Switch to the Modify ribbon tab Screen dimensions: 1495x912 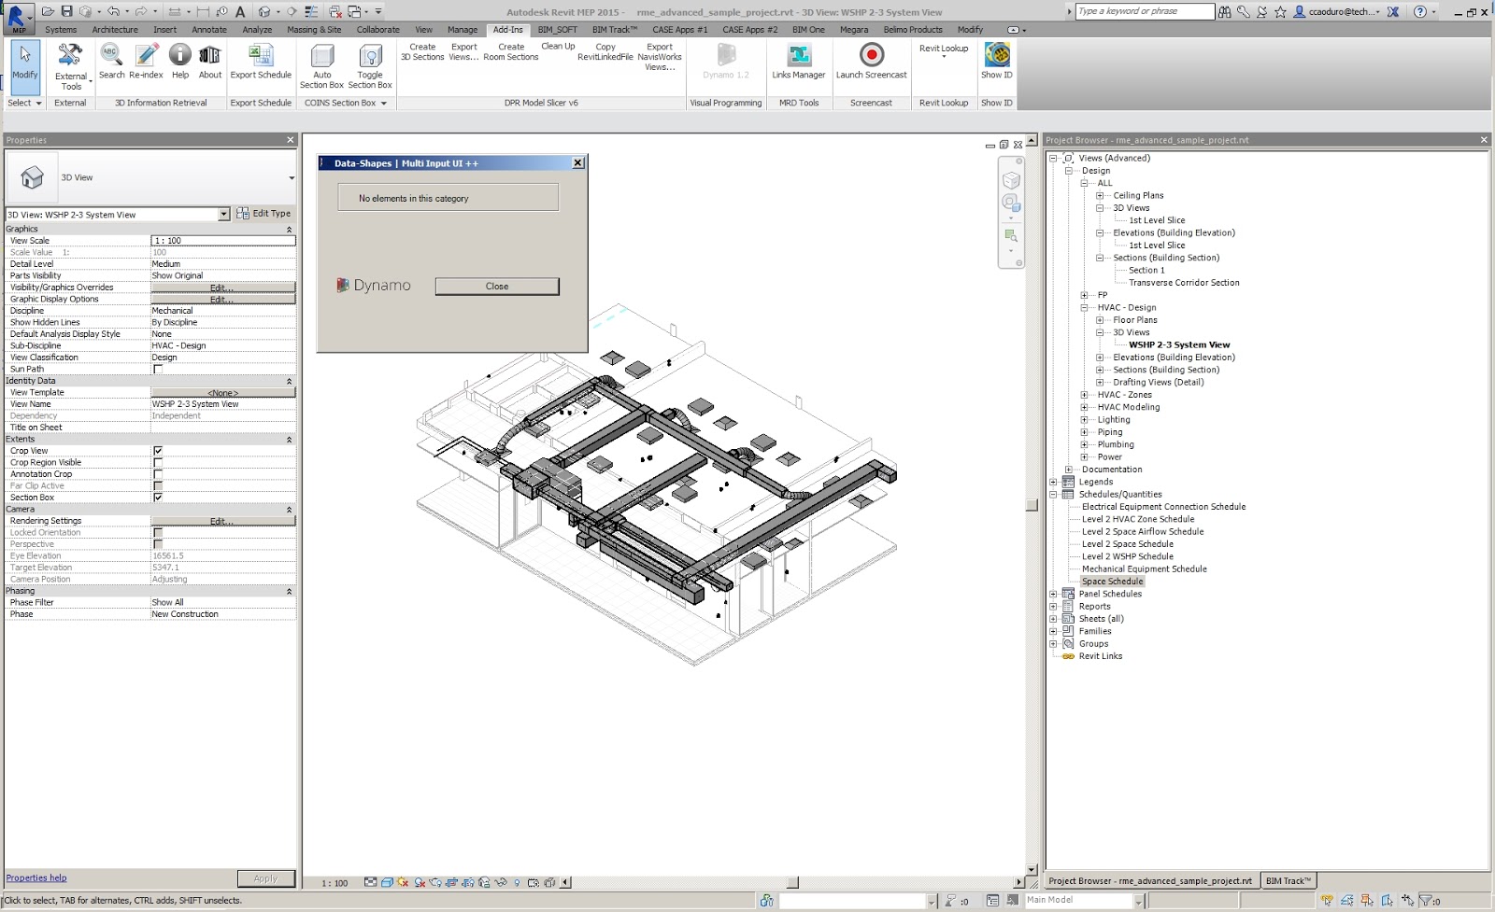tap(970, 29)
